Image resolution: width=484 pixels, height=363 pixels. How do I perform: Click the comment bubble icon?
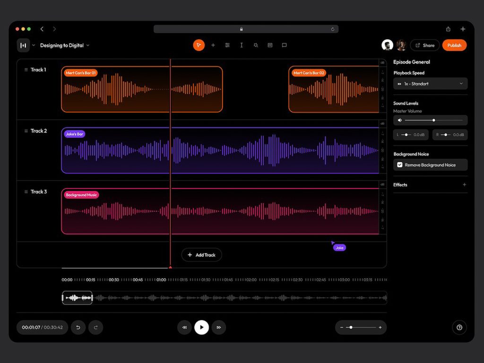284,45
